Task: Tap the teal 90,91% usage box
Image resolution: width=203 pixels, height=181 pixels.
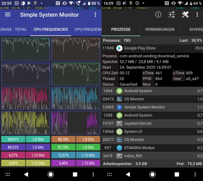Action: click(13, 139)
